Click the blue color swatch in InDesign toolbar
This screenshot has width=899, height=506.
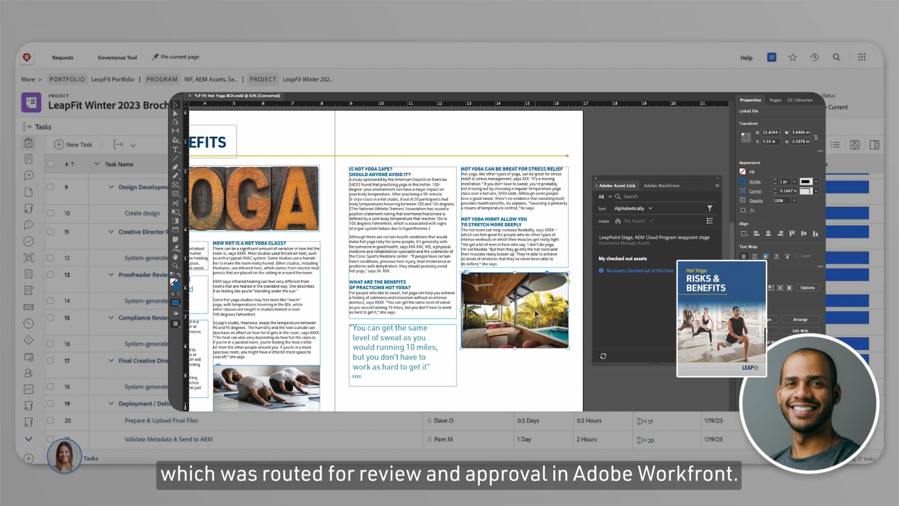(x=175, y=303)
